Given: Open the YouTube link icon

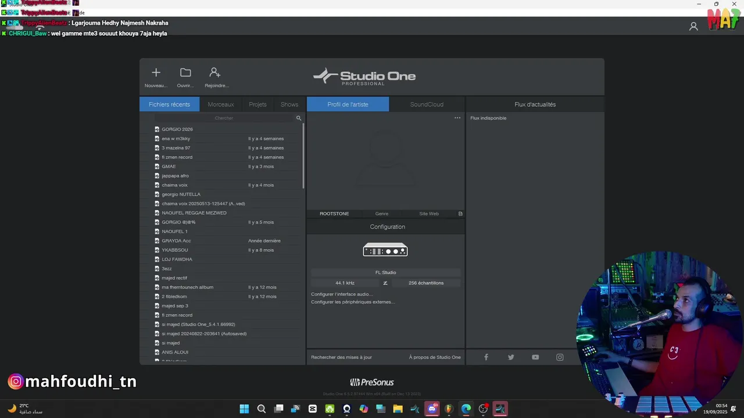Looking at the screenshot, I should click(x=535, y=357).
